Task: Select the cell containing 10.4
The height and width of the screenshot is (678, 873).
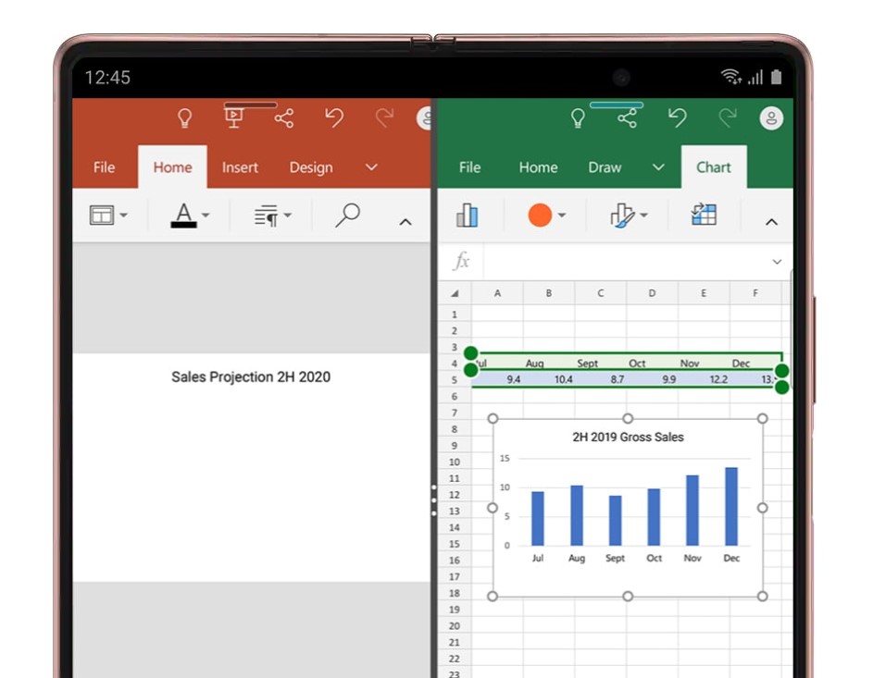Action: pyautogui.click(x=549, y=379)
